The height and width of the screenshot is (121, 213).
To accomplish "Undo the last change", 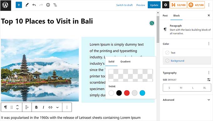I will [34, 5].
